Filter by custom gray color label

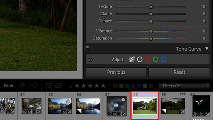click(145, 86)
